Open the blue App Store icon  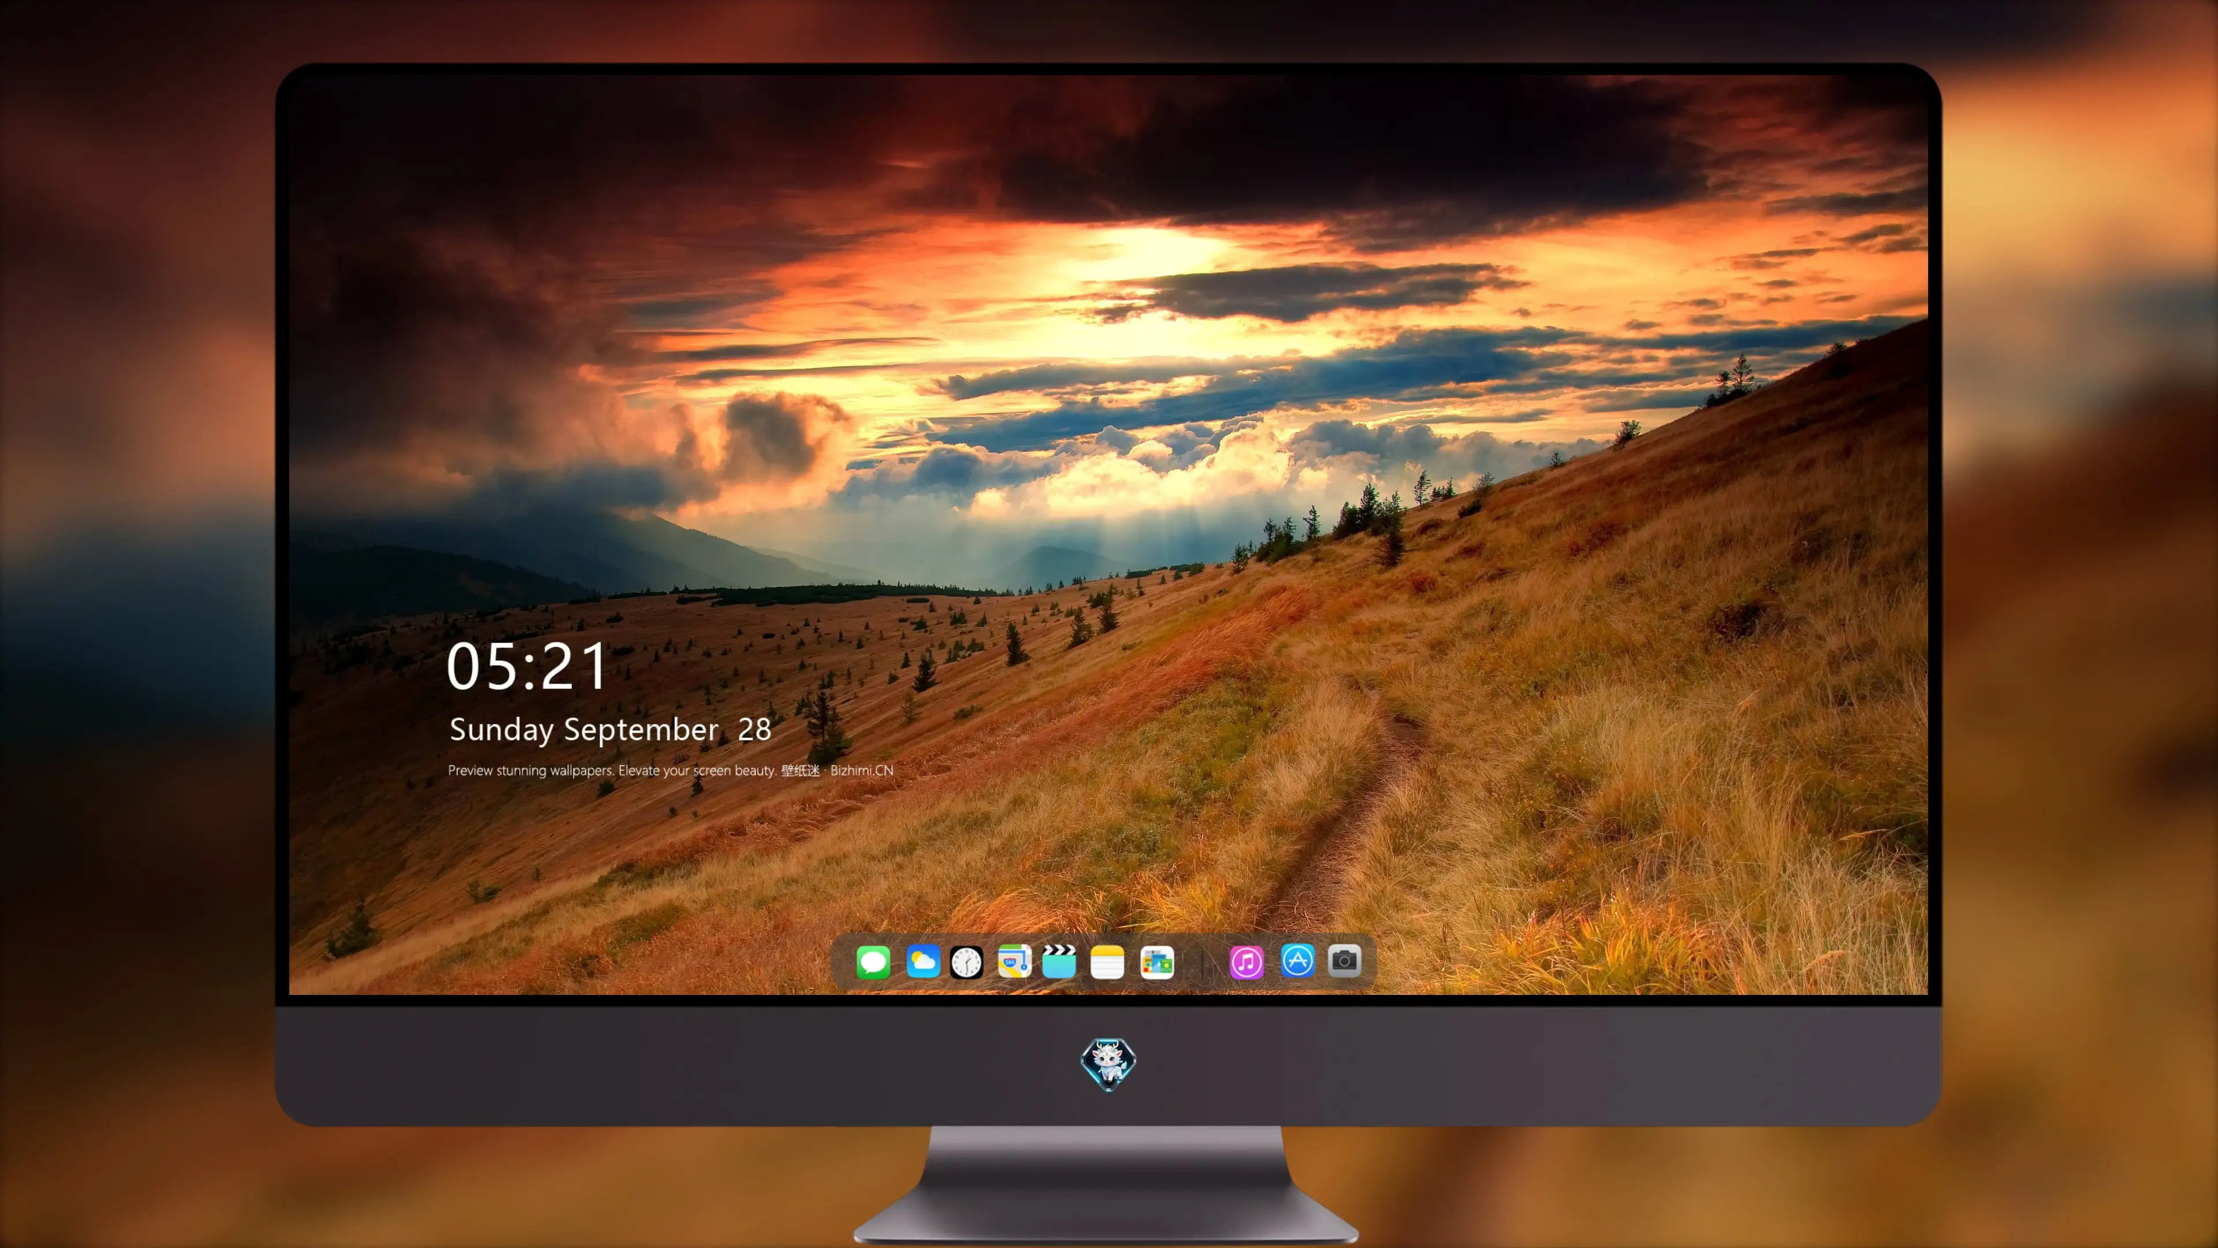1297,960
